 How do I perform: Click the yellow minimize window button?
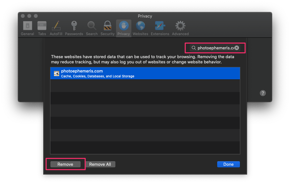click(x=29, y=16)
